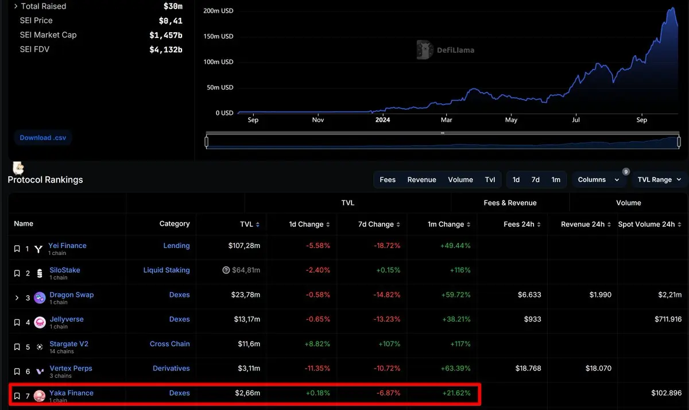
Task: Open the Cross Chain category link
Action: (170, 344)
